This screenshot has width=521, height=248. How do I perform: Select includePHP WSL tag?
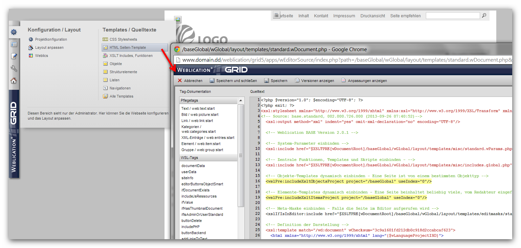[191, 227]
